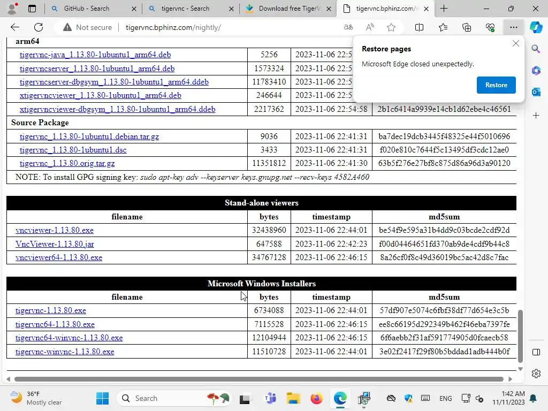The height and width of the screenshot is (411, 548).
Task: Download tigervnc-1.13.80.exe installer
Action: click(x=51, y=310)
